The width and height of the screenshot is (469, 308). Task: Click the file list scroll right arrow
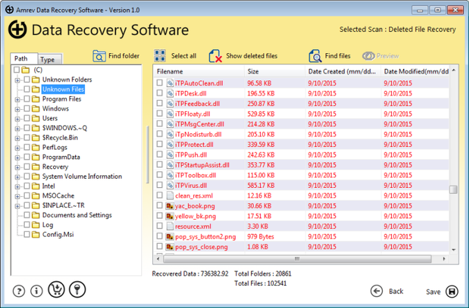444,258
